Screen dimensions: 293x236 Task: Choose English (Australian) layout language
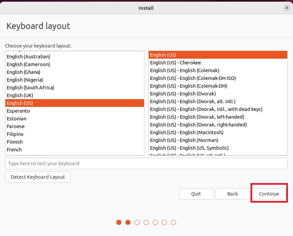point(28,57)
